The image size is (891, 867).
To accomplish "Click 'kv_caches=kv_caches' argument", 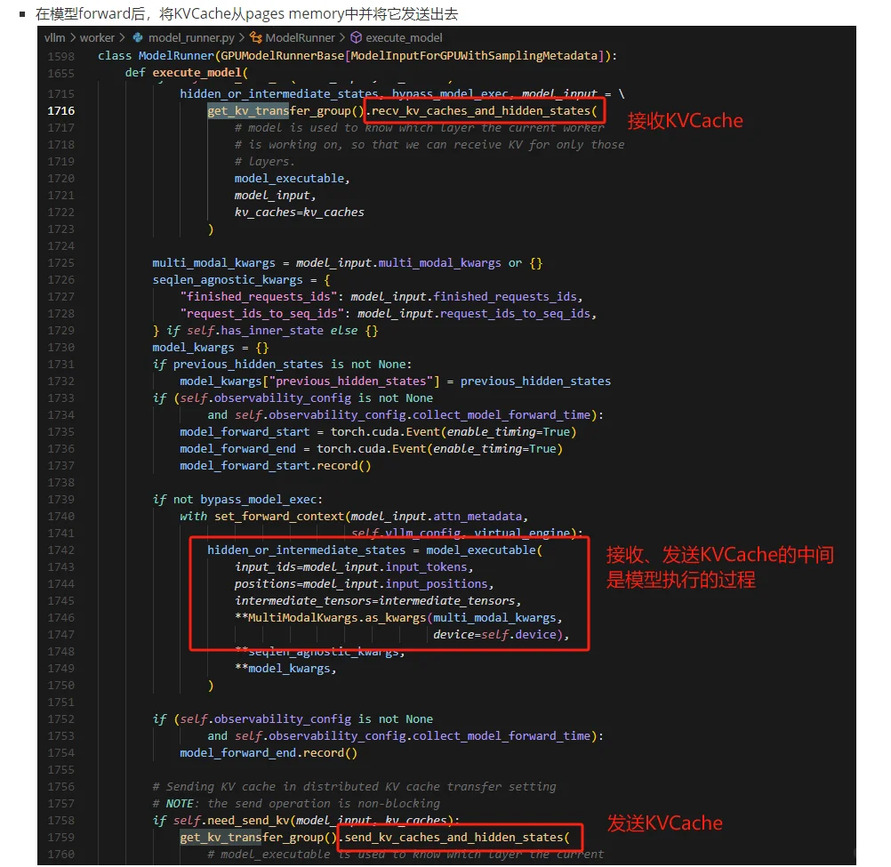I will [x=300, y=212].
